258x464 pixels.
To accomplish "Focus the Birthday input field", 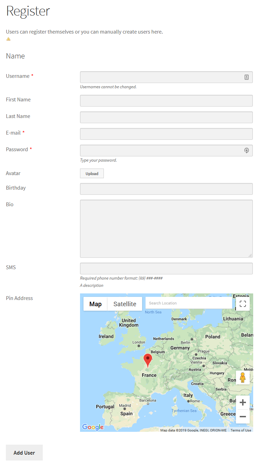I will 166,189.
